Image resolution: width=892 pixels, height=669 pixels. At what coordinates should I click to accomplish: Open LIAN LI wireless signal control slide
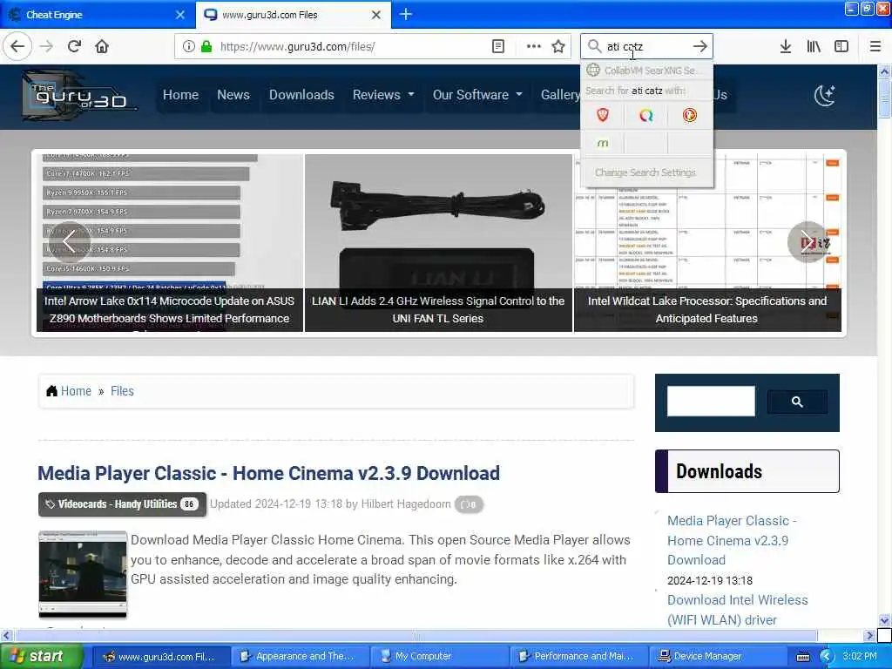438,242
